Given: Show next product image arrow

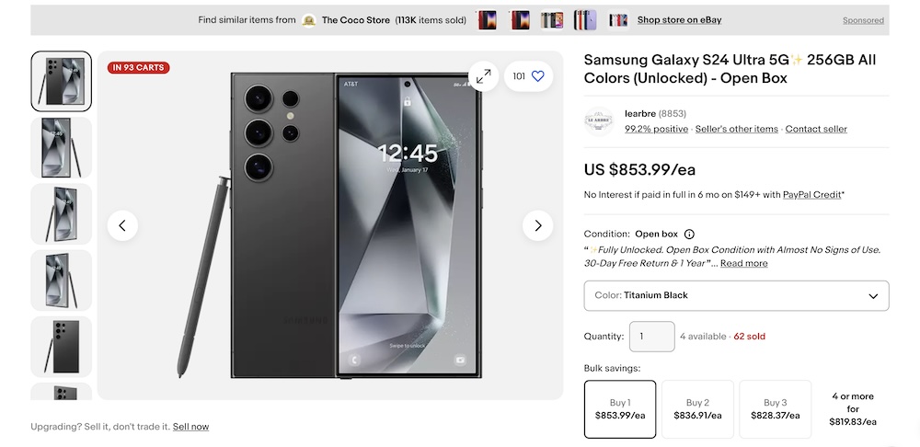Looking at the screenshot, I should coord(537,225).
